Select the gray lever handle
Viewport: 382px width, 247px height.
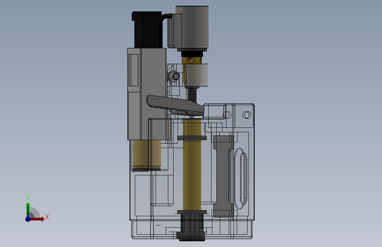pos(175,105)
